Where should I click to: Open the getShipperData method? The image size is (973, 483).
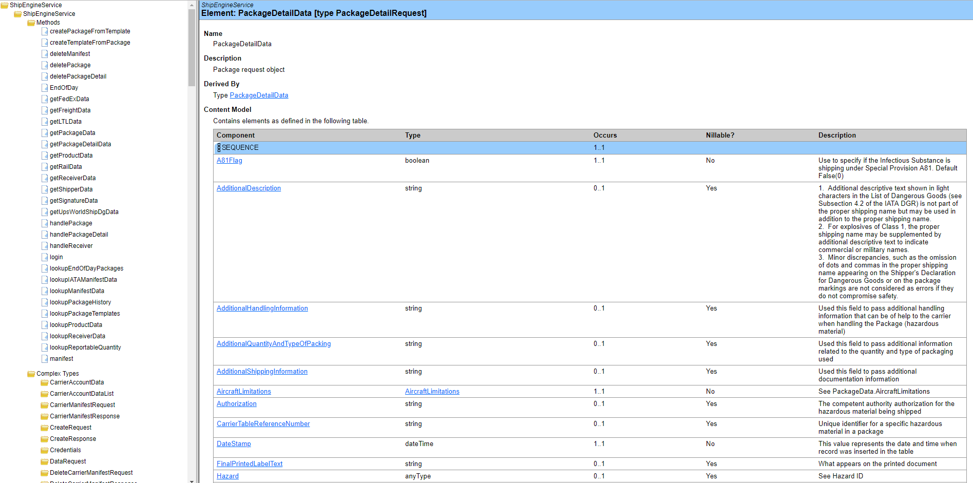71,189
